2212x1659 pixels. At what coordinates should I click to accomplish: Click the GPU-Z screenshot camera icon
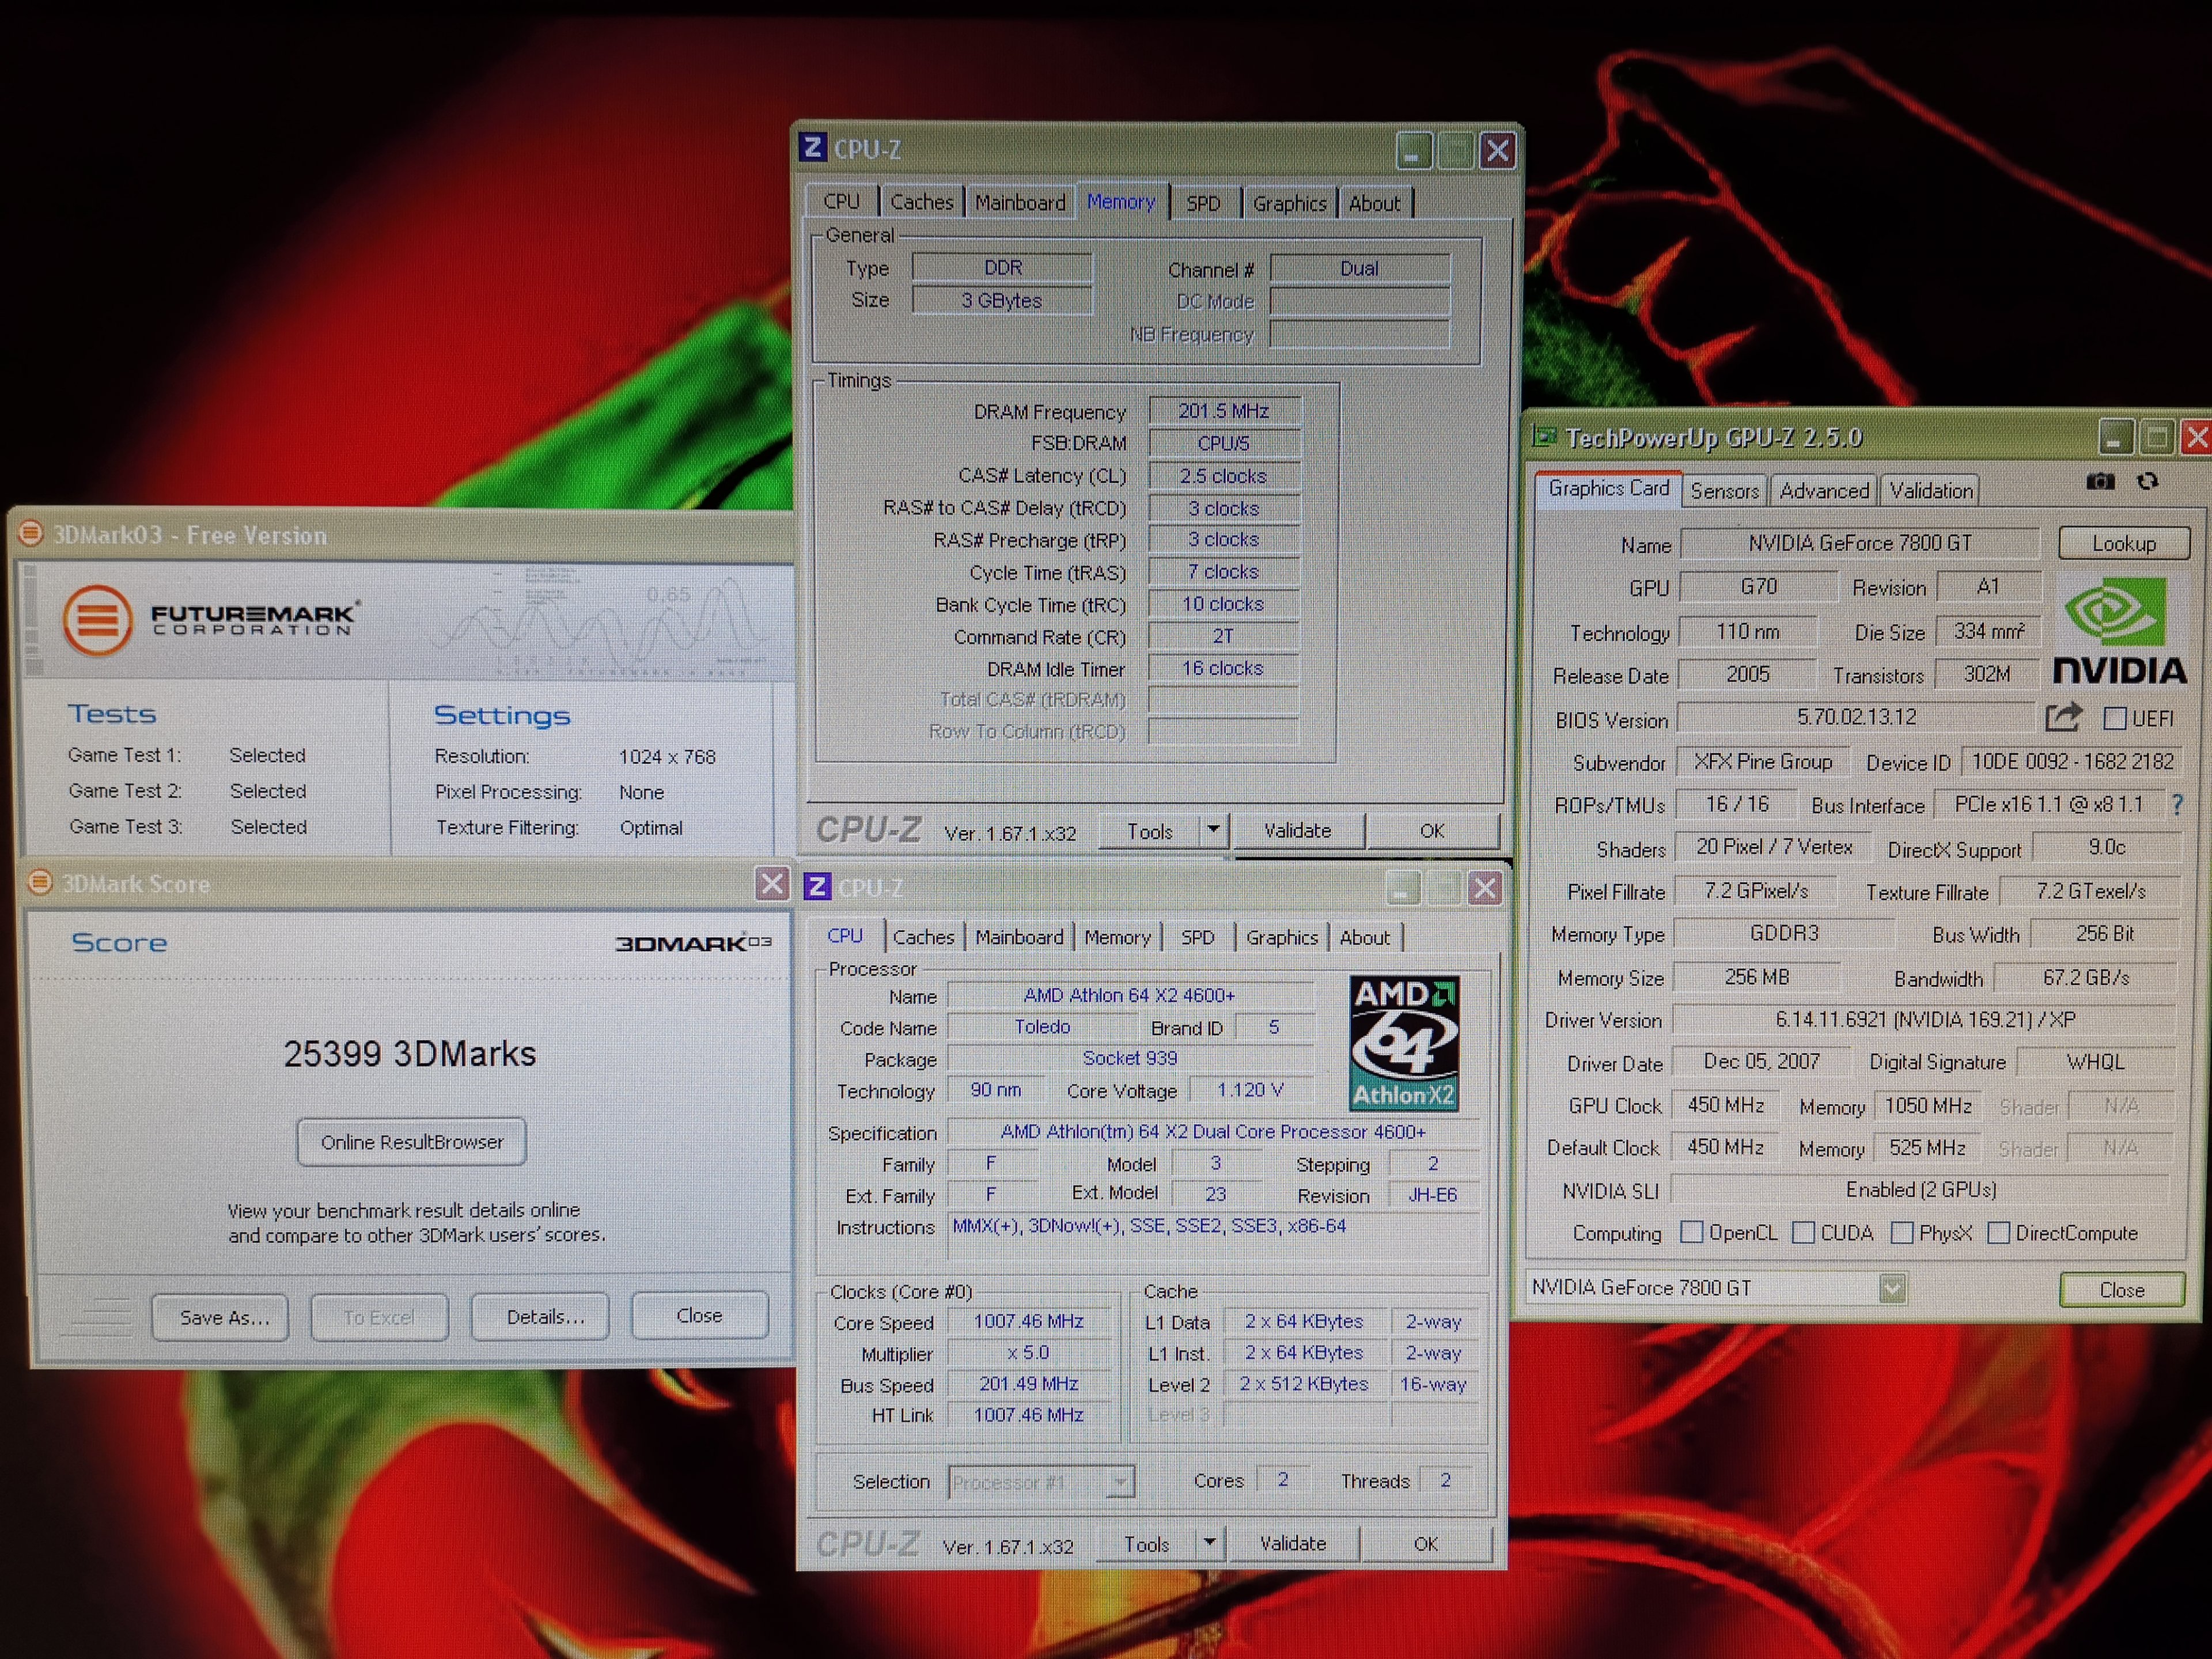(x=2100, y=482)
